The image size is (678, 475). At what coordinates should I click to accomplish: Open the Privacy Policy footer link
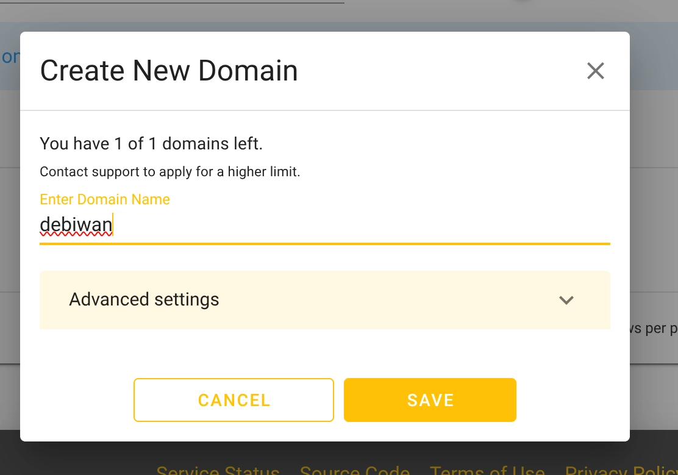pos(621,470)
